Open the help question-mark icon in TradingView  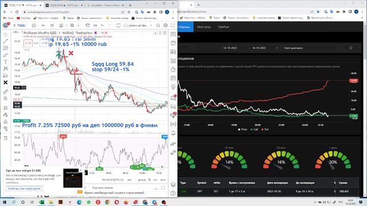(173, 193)
